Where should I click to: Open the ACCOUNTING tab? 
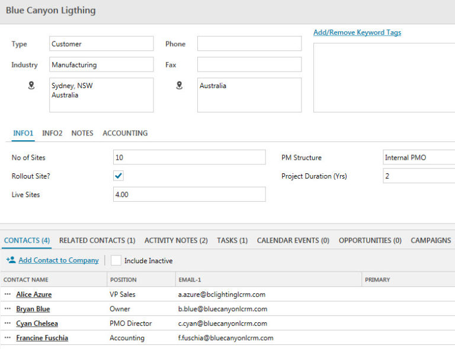125,133
